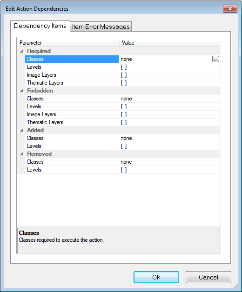Select the Classes row under Removed
The image size is (242, 292).
[x=122, y=162]
